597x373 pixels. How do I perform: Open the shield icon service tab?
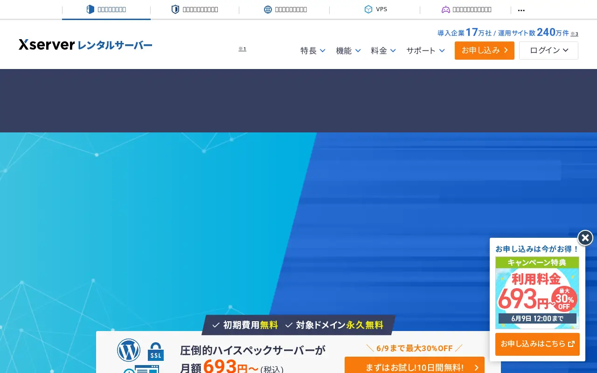195,10
